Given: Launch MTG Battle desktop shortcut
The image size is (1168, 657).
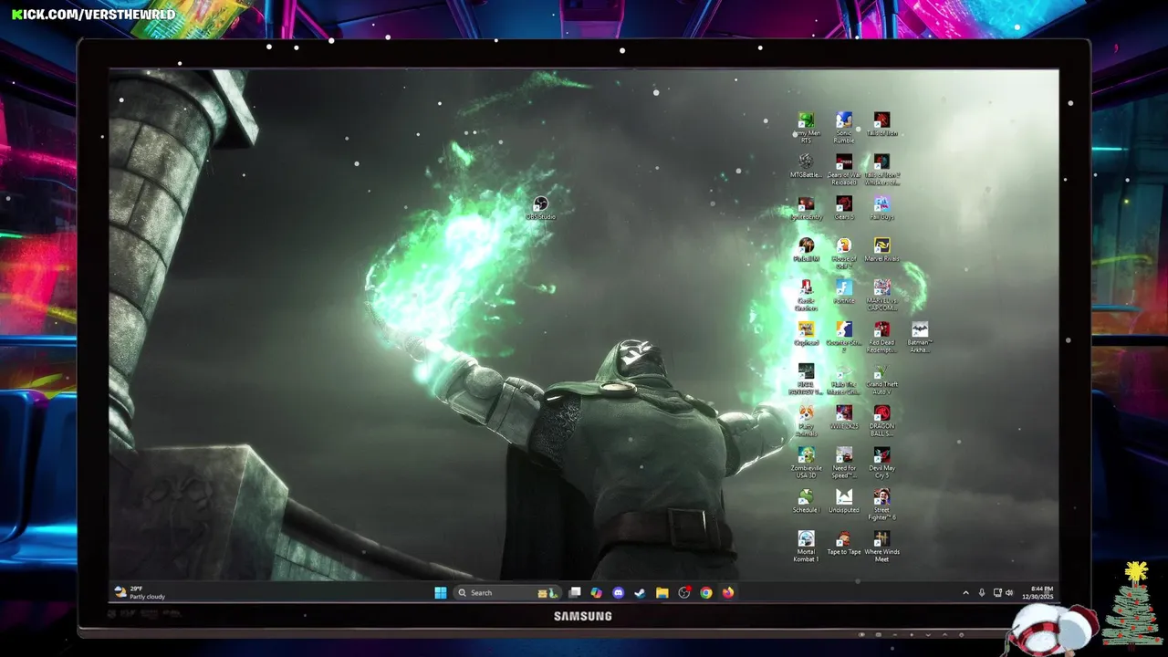Looking at the screenshot, I should click(806, 165).
